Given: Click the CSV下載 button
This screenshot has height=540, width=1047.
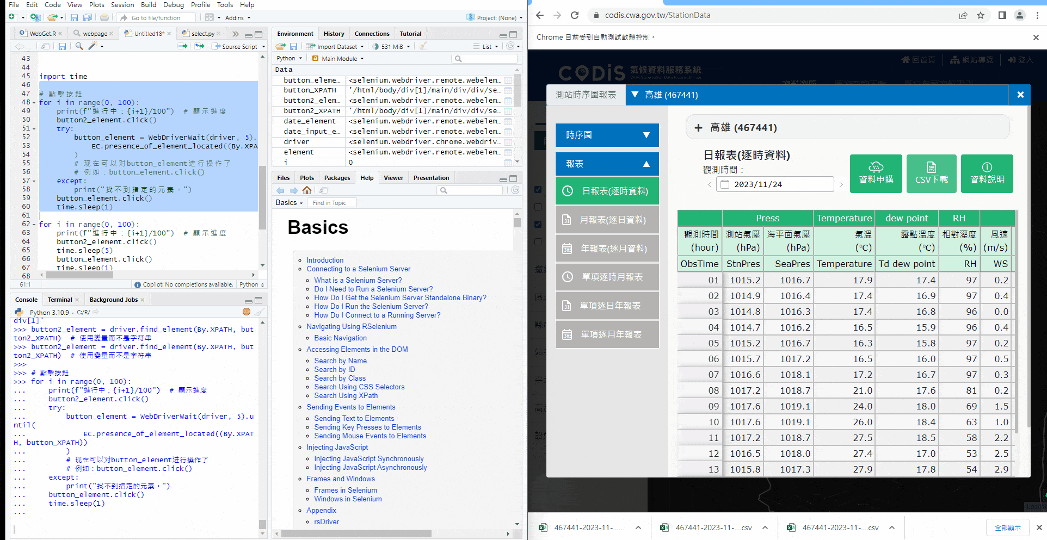Looking at the screenshot, I should click(x=931, y=174).
